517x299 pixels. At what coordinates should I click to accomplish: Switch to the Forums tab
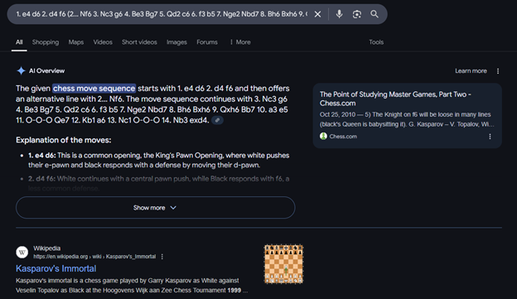207,42
